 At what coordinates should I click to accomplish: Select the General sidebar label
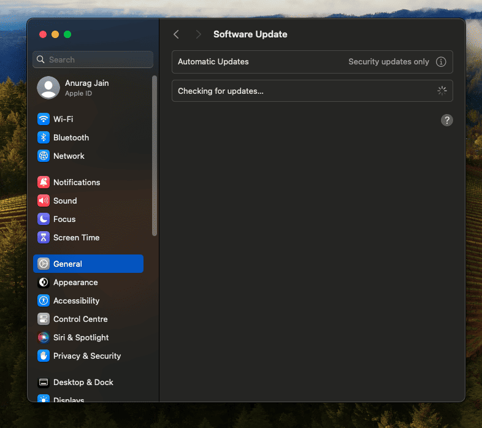(x=67, y=264)
